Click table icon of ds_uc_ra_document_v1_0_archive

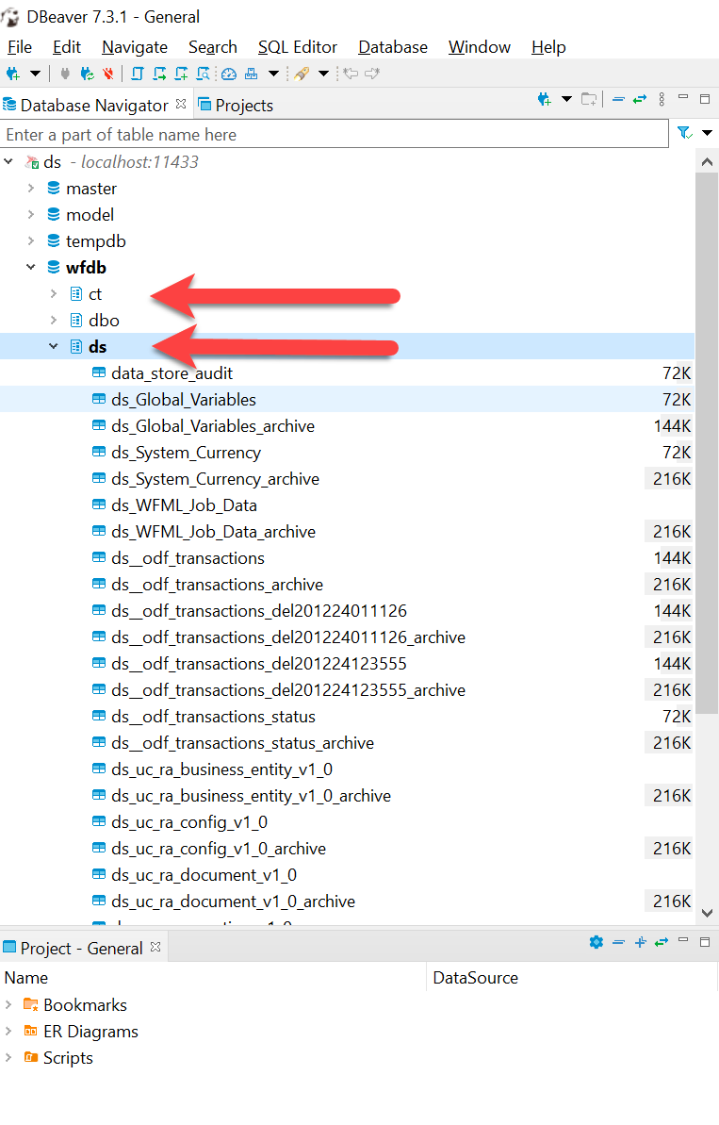(99, 901)
